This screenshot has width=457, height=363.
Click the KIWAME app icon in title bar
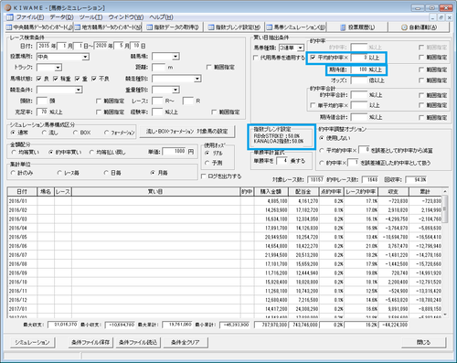coord(8,7)
